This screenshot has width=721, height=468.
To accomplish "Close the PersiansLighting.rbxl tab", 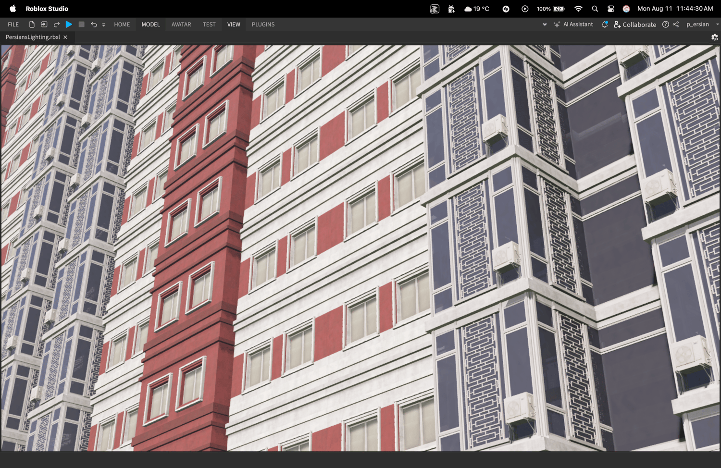I will (x=65, y=37).
